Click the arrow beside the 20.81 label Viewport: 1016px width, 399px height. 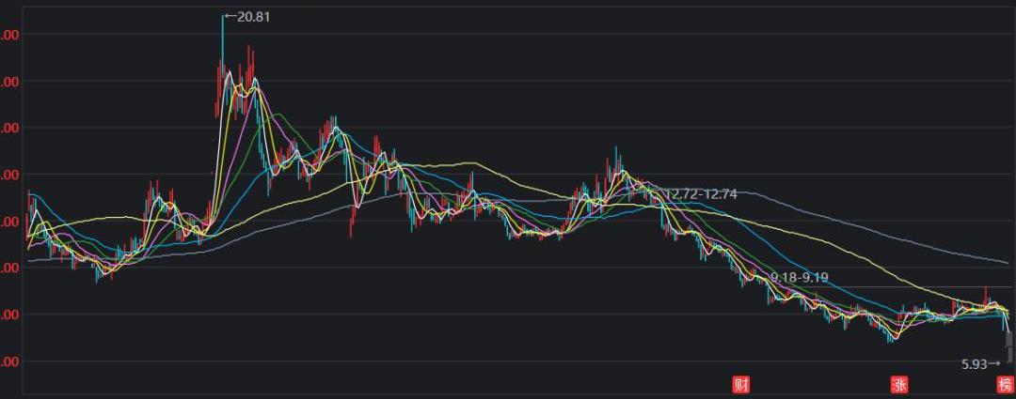(x=229, y=17)
